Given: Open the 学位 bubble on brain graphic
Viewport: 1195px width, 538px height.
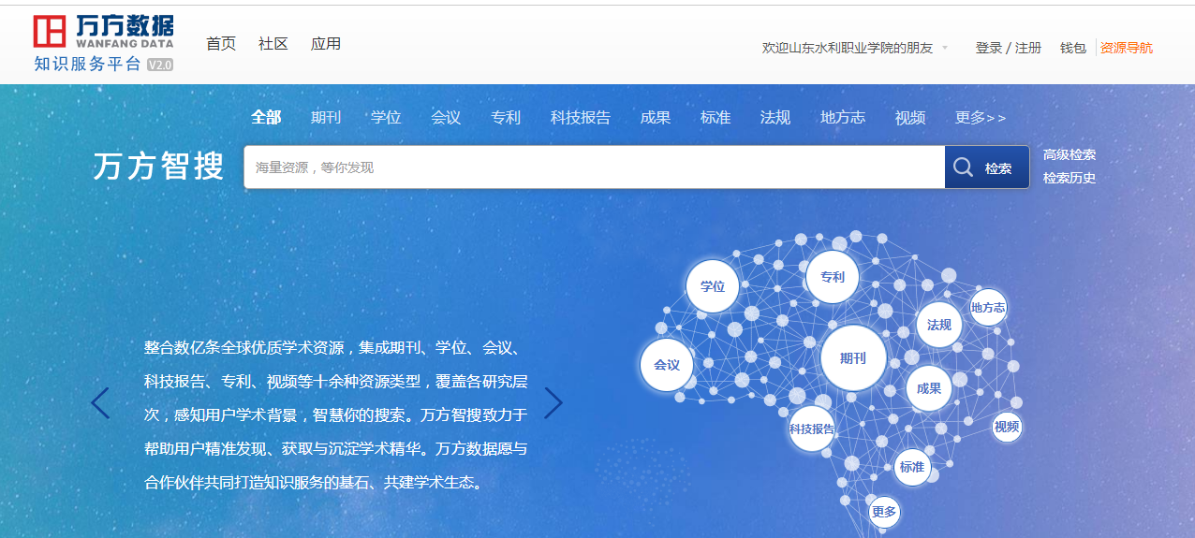Looking at the screenshot, I should click(x=713, y=286).
